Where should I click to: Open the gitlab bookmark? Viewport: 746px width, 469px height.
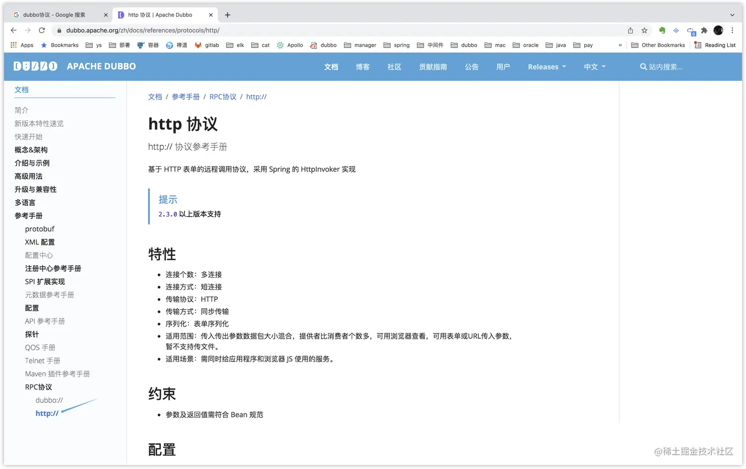tap(207, 45)
